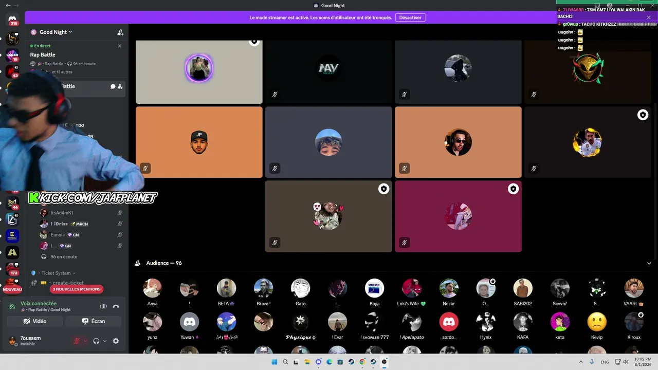
Task: Open user settings gear
Action: point(116,341)
